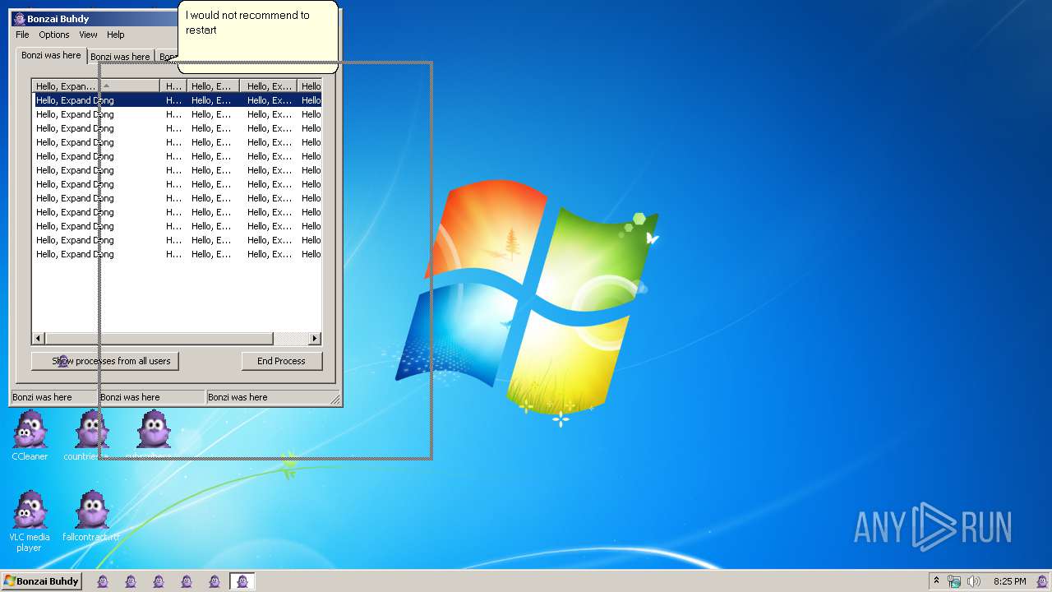The height and width of the screenshot is (592, 1052).
Task: Open the VLC media player shortcut
Action: 30,521
